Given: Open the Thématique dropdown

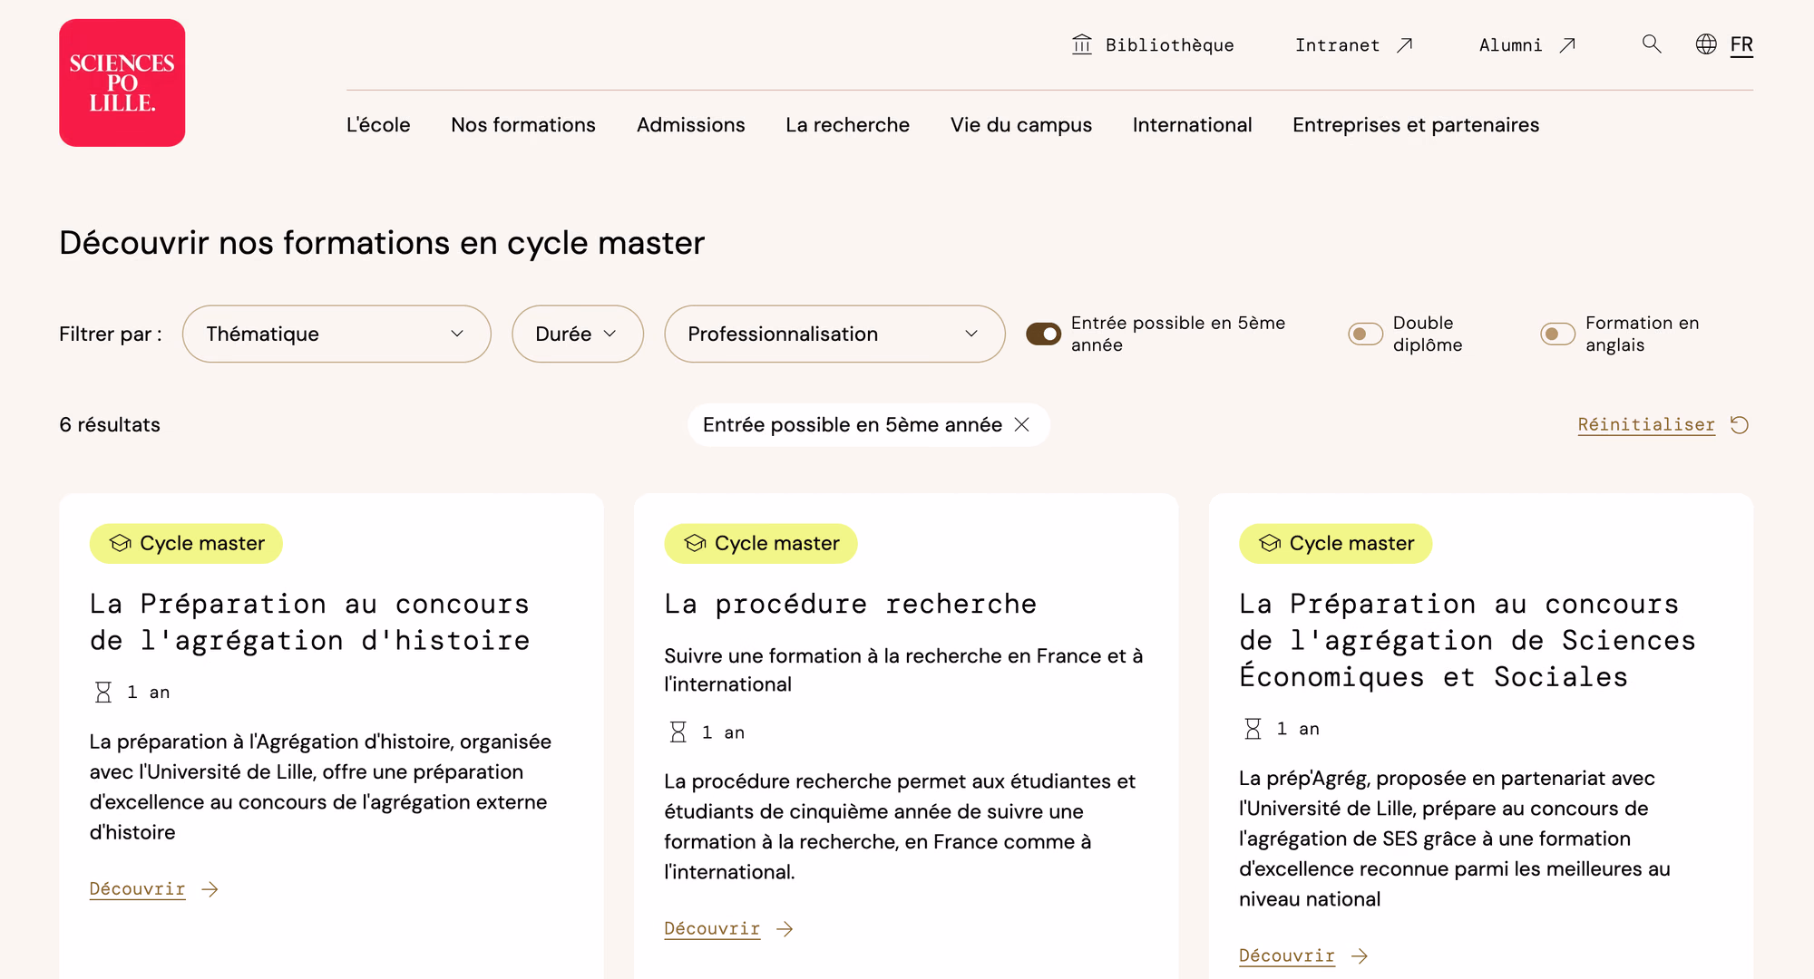Looking at the screenshot, I should pyautogui.click(x=336, y=334).
